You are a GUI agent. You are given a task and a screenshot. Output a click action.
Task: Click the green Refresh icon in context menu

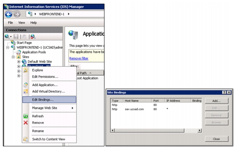click(x=26, y=116)
